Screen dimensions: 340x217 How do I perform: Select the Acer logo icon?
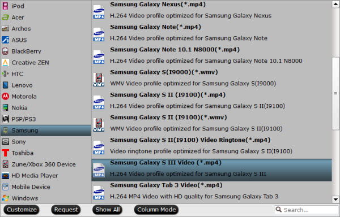(x=5, y=18)
